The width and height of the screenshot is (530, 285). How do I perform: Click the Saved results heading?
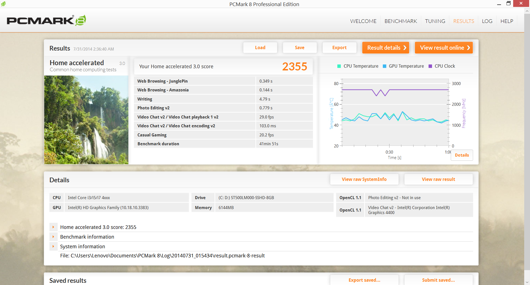point(68,281)
